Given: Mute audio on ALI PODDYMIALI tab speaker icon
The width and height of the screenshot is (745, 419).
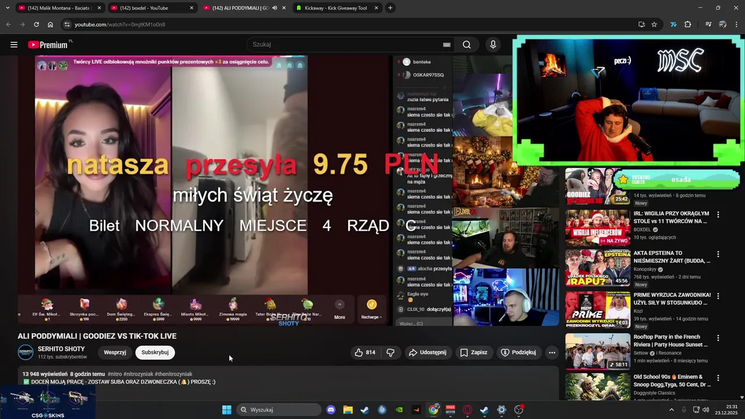Looking at the screenshot, I should coord(275,8).
